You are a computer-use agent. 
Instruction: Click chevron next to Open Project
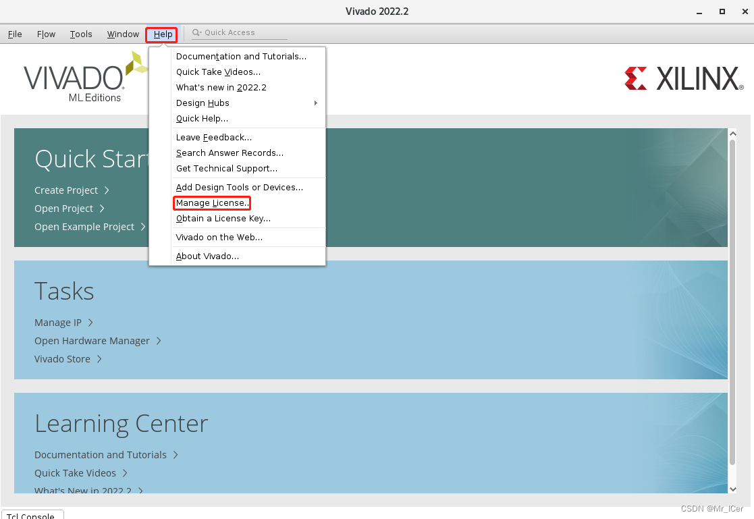[x=102, y=209]
